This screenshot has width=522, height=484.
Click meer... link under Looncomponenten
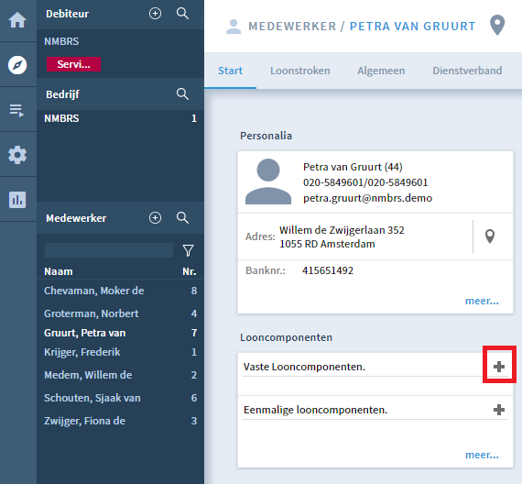coord(482,455)
